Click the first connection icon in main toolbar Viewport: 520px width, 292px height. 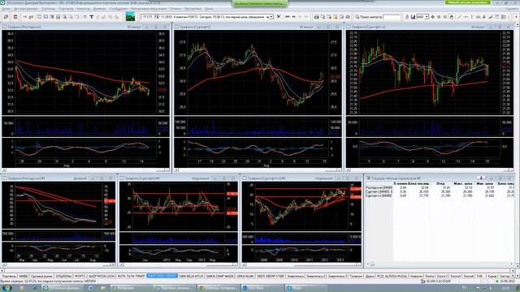(x=6, y=17)
